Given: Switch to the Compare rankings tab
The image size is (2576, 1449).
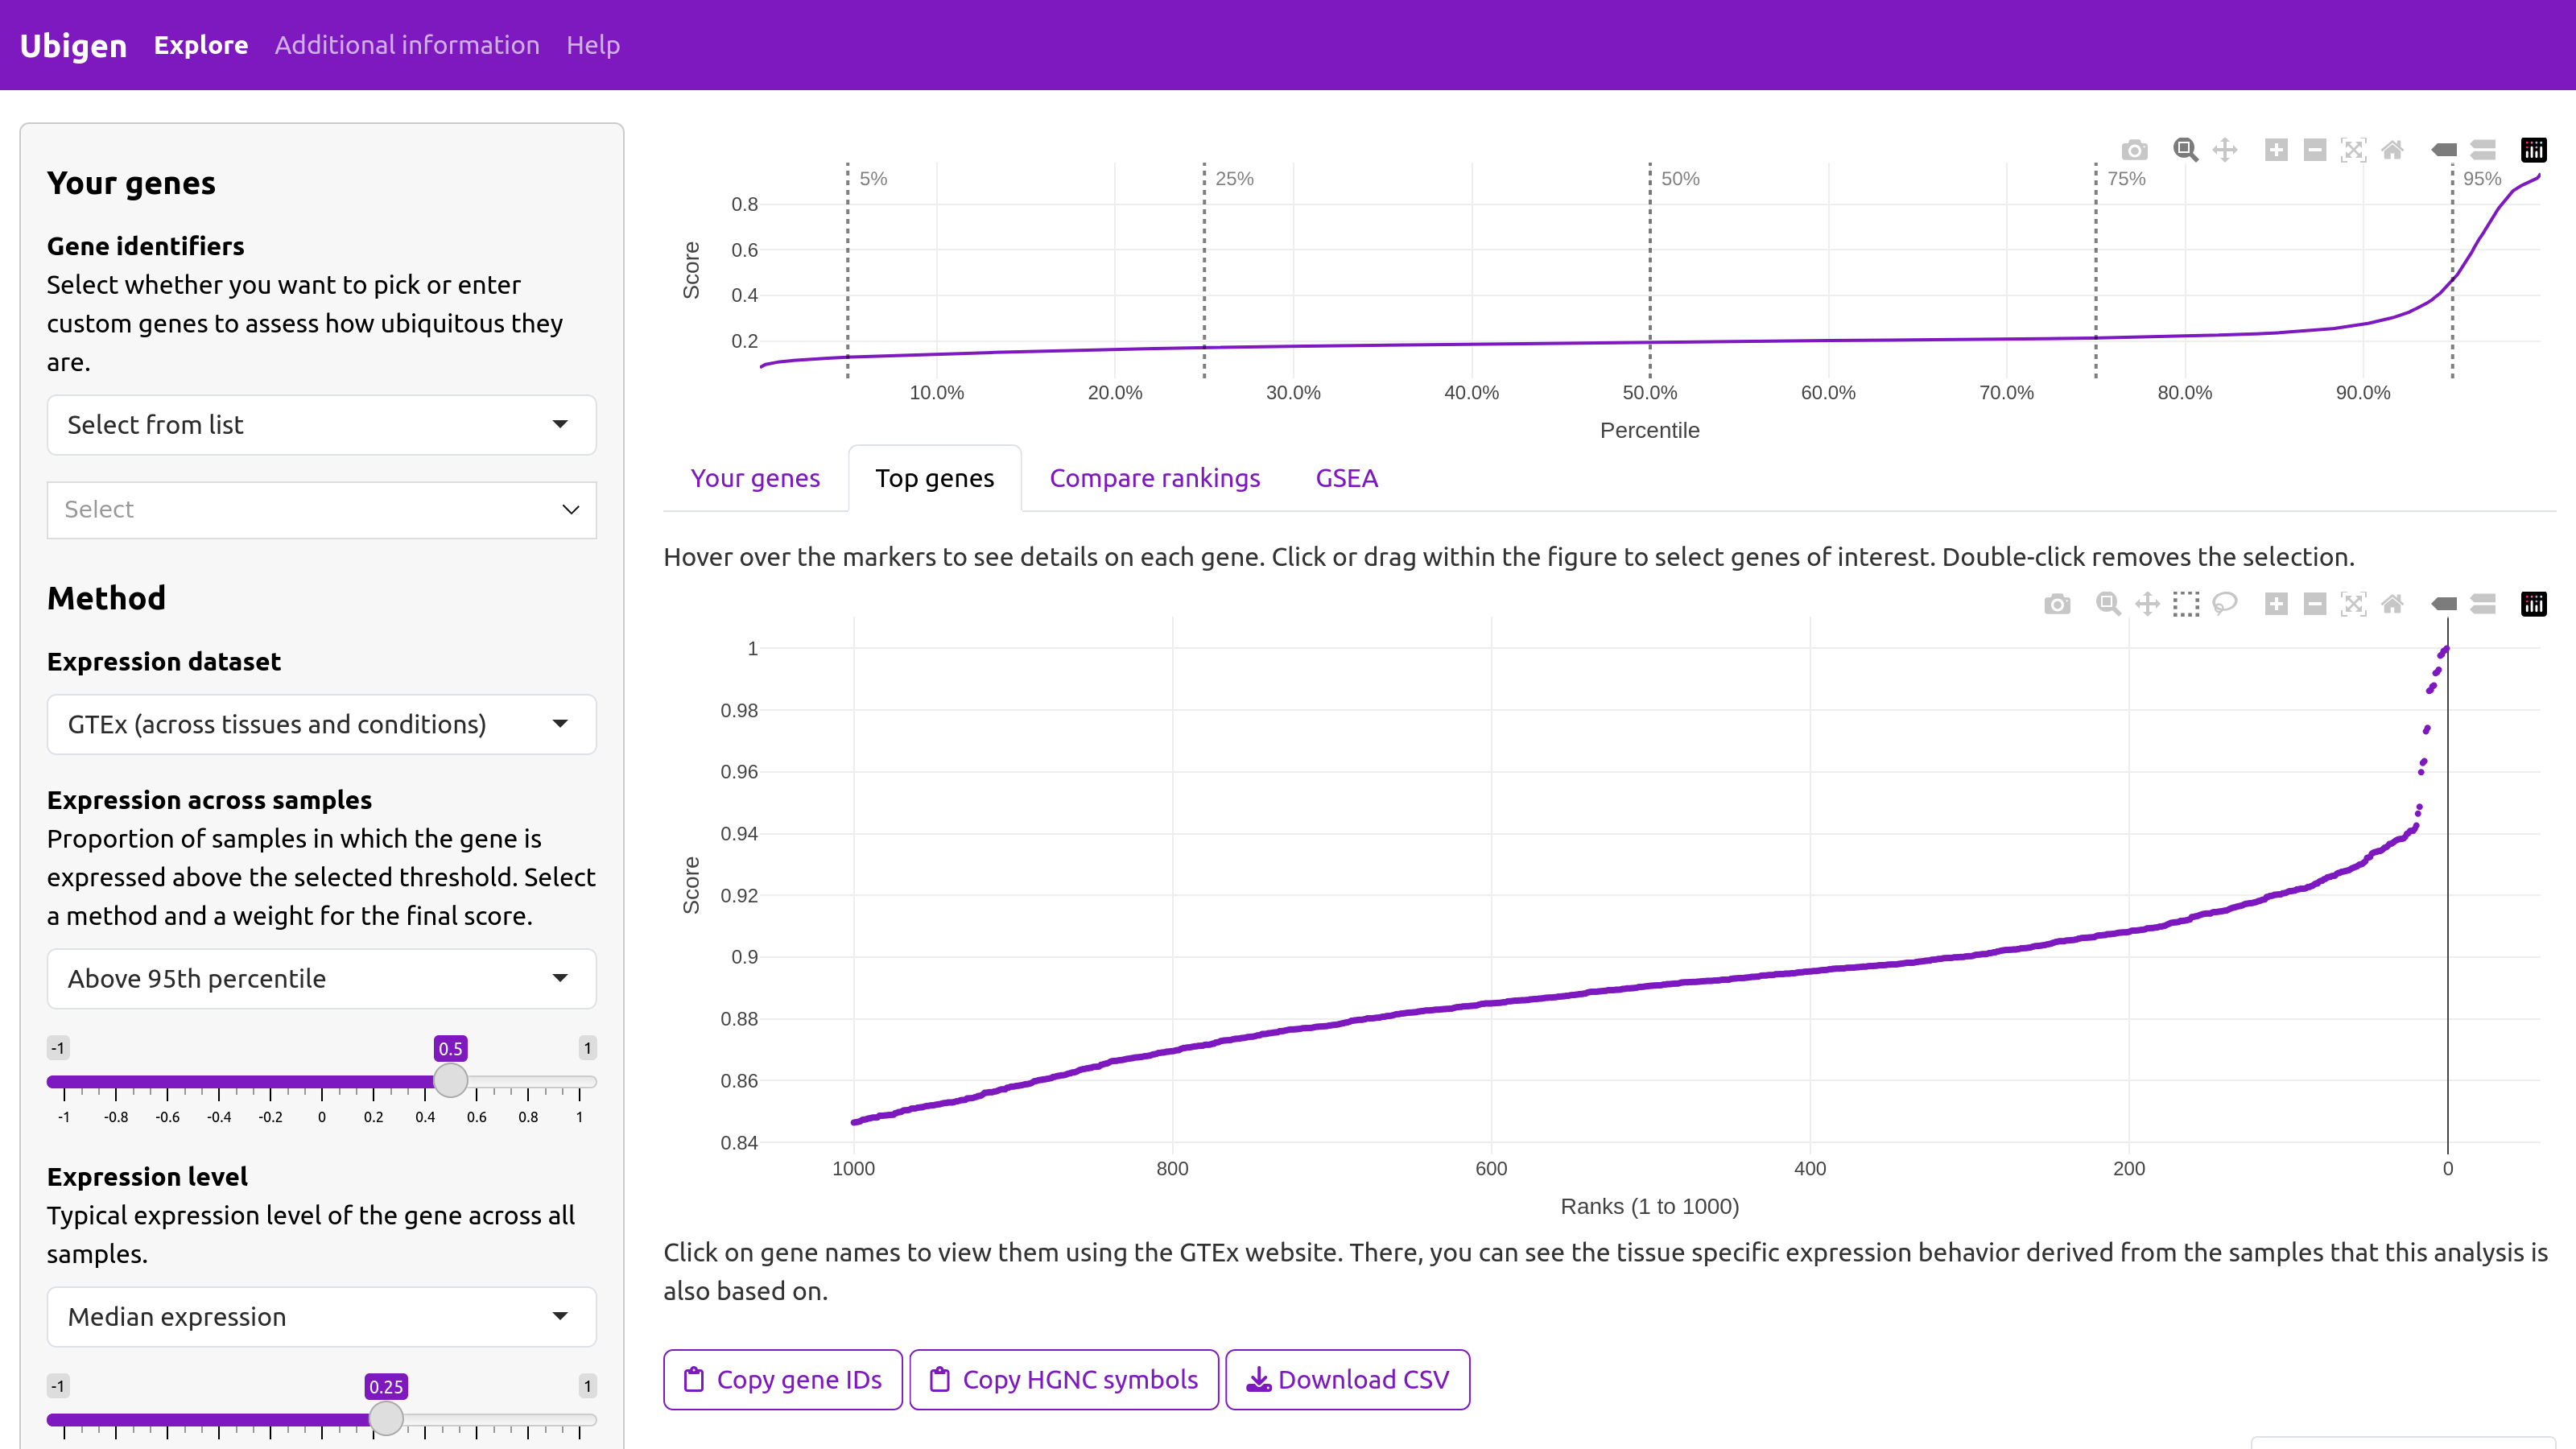Looking at the screenshot, I should coord(1155,478).
